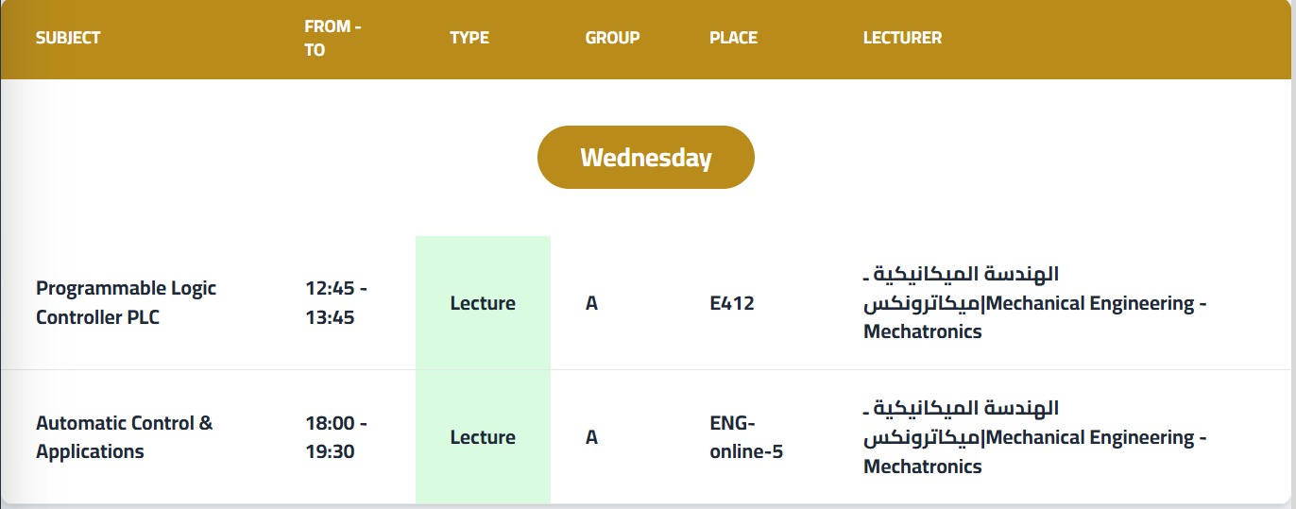Click group A in the PLC row
Screen dimensions: 1296x509
[592, 303]
